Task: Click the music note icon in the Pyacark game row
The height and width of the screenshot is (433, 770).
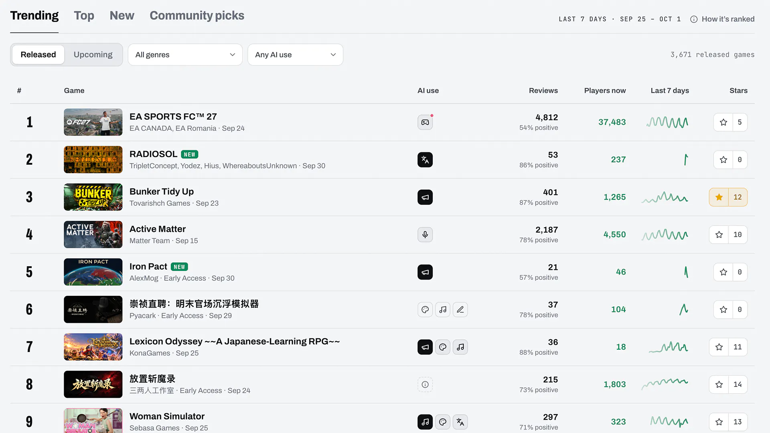Action: click(443, 310)
